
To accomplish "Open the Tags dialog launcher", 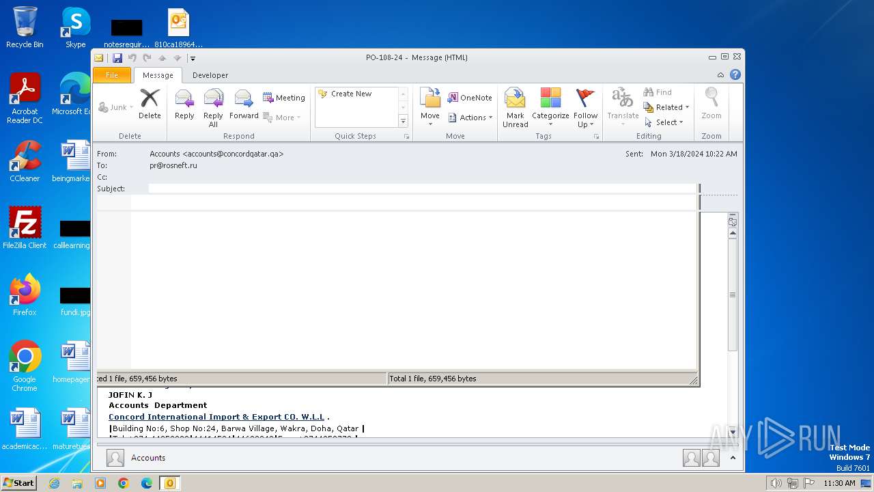I will tap(596, 137).
